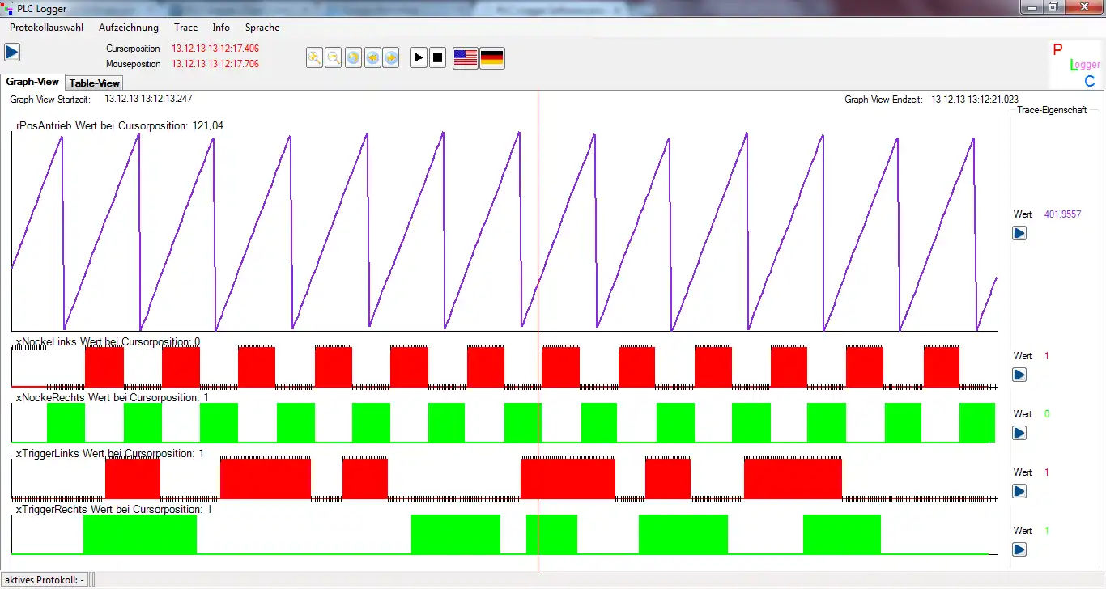
Task: Select the zoom in tool
Action: point(314,57)
